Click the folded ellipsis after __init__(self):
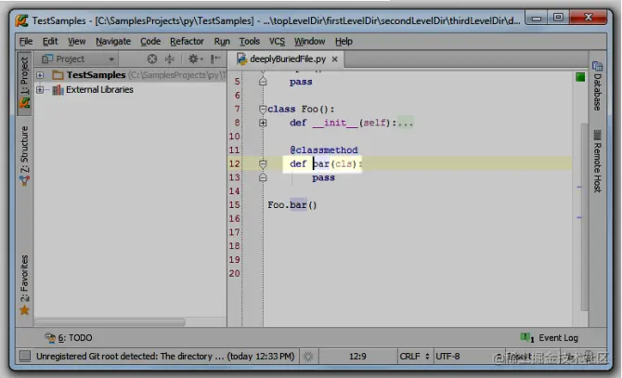This screenshot has width=622, height=378. tap(406, 123)
